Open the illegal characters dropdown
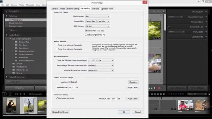The width and height of the screenshot is (212, 119). 101,60
